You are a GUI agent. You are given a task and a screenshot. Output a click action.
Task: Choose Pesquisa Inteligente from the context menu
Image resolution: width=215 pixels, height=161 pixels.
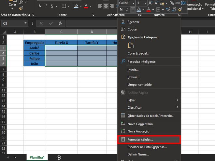tap(149, 61)
